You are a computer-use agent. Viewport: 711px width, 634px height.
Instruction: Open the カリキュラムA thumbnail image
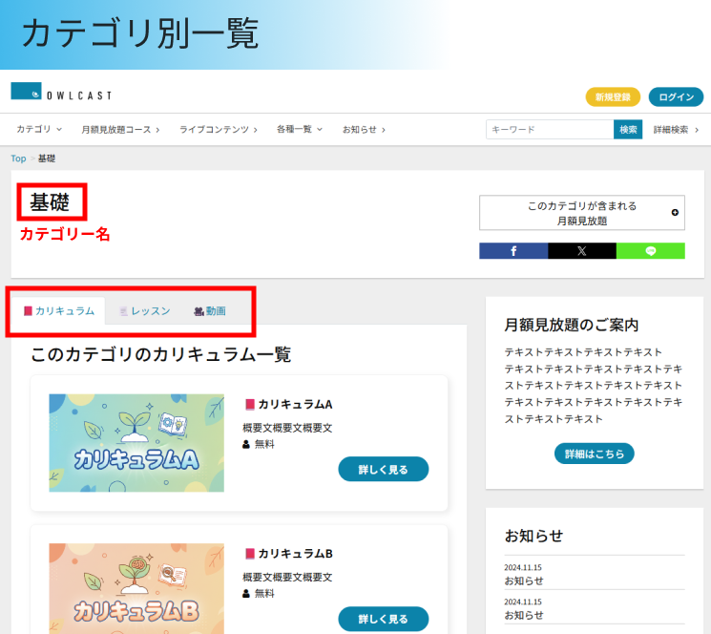pyautogui.click(x=136, y=443)
